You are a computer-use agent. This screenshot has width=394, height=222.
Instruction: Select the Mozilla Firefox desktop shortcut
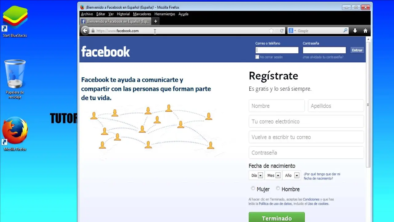15,134
